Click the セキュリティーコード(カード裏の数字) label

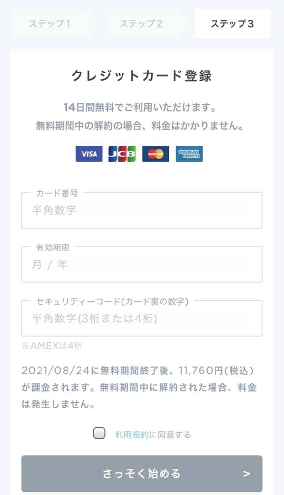[112, 302]
